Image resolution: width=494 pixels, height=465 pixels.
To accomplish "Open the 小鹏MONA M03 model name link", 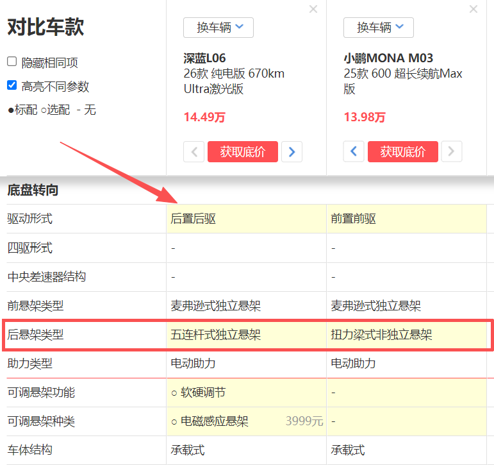I will click(388, 58).
